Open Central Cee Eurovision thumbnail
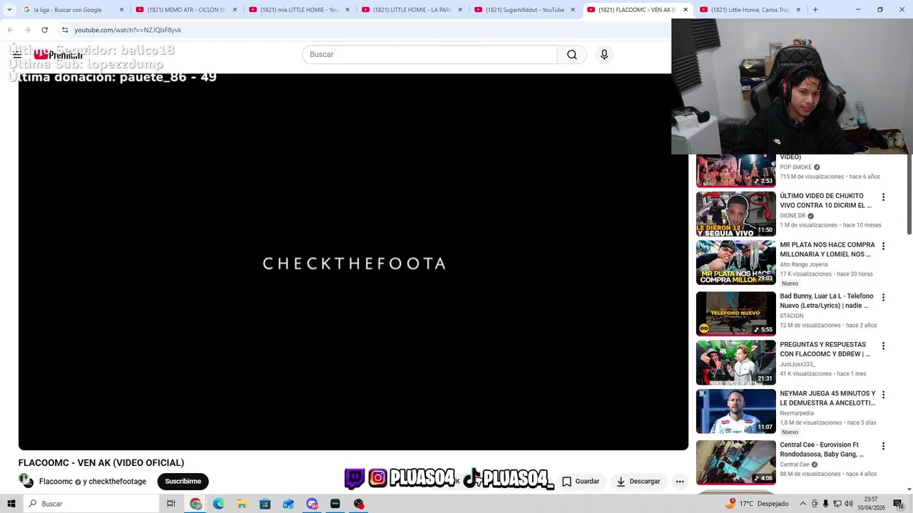Image resolution: width=913 pixels, height=513 pixels. [x=735, y=463]
